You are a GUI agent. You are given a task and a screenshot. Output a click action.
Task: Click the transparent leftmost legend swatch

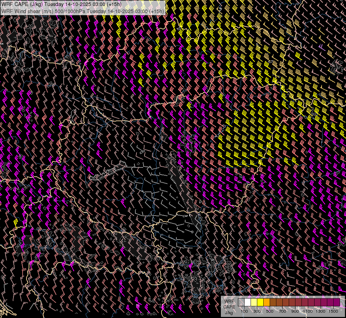[x=241, y=302]
